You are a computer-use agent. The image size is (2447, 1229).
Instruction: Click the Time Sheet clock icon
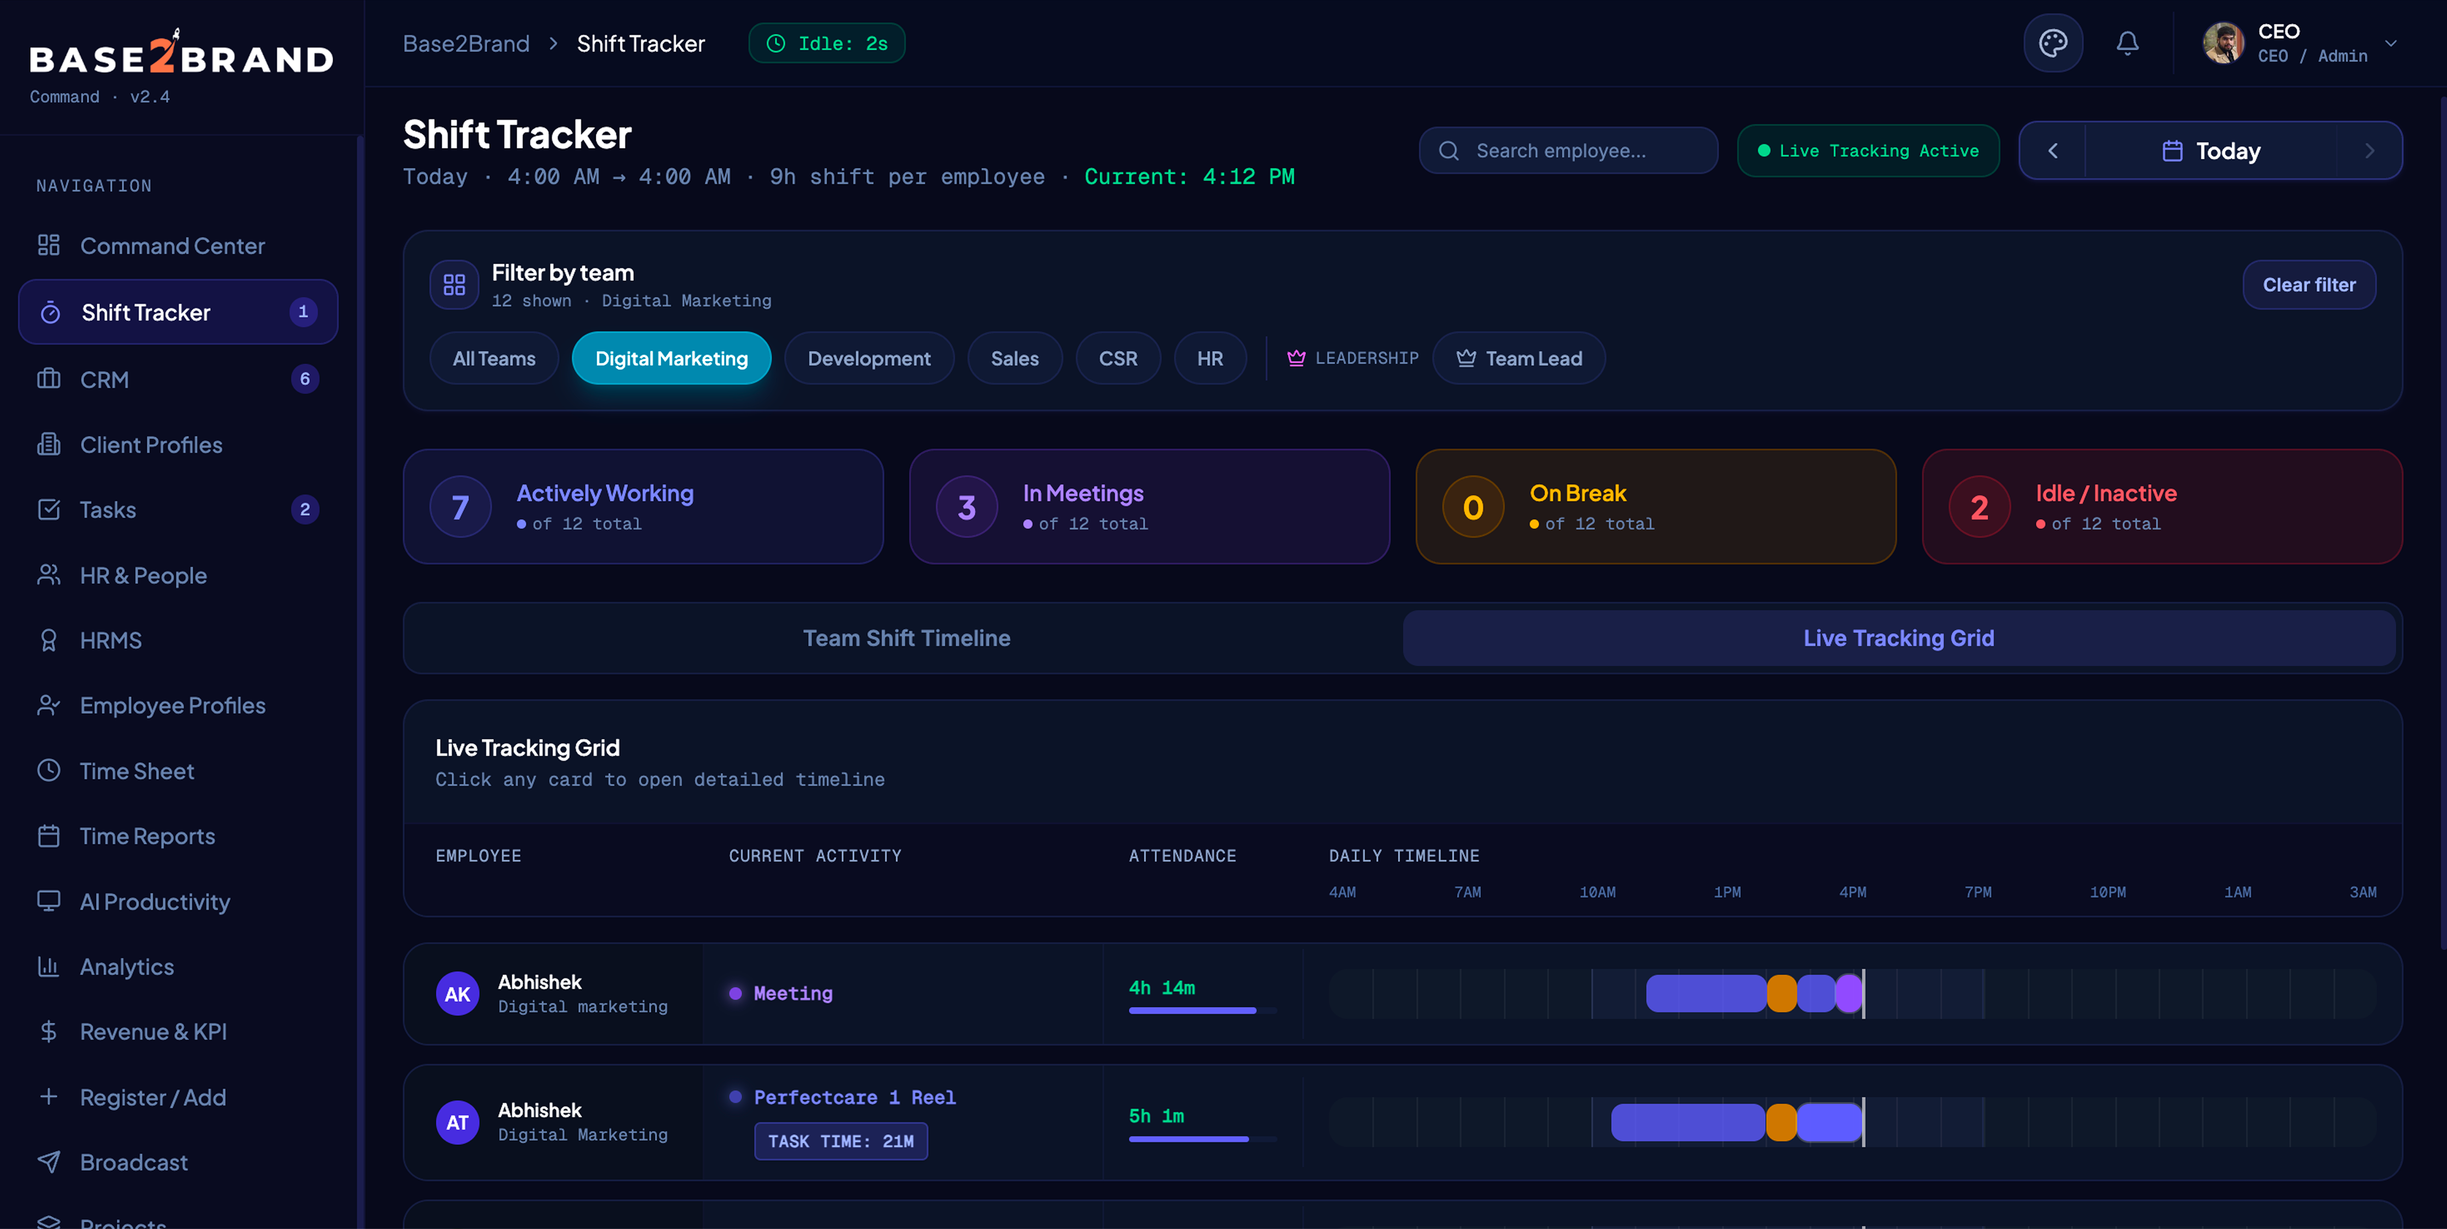pos(49,771)
